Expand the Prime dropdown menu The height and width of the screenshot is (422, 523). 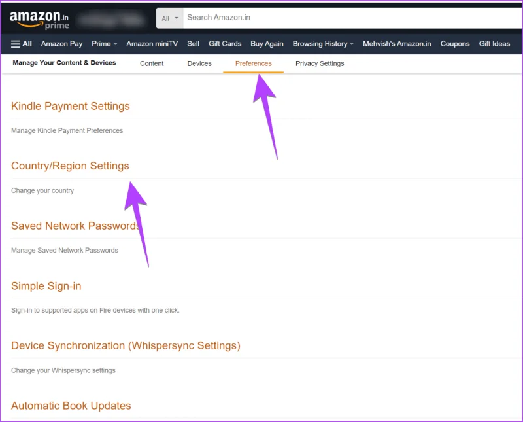(x=105, y=44)
